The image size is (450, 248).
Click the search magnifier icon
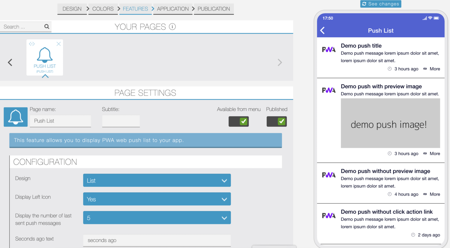point(47,27)
